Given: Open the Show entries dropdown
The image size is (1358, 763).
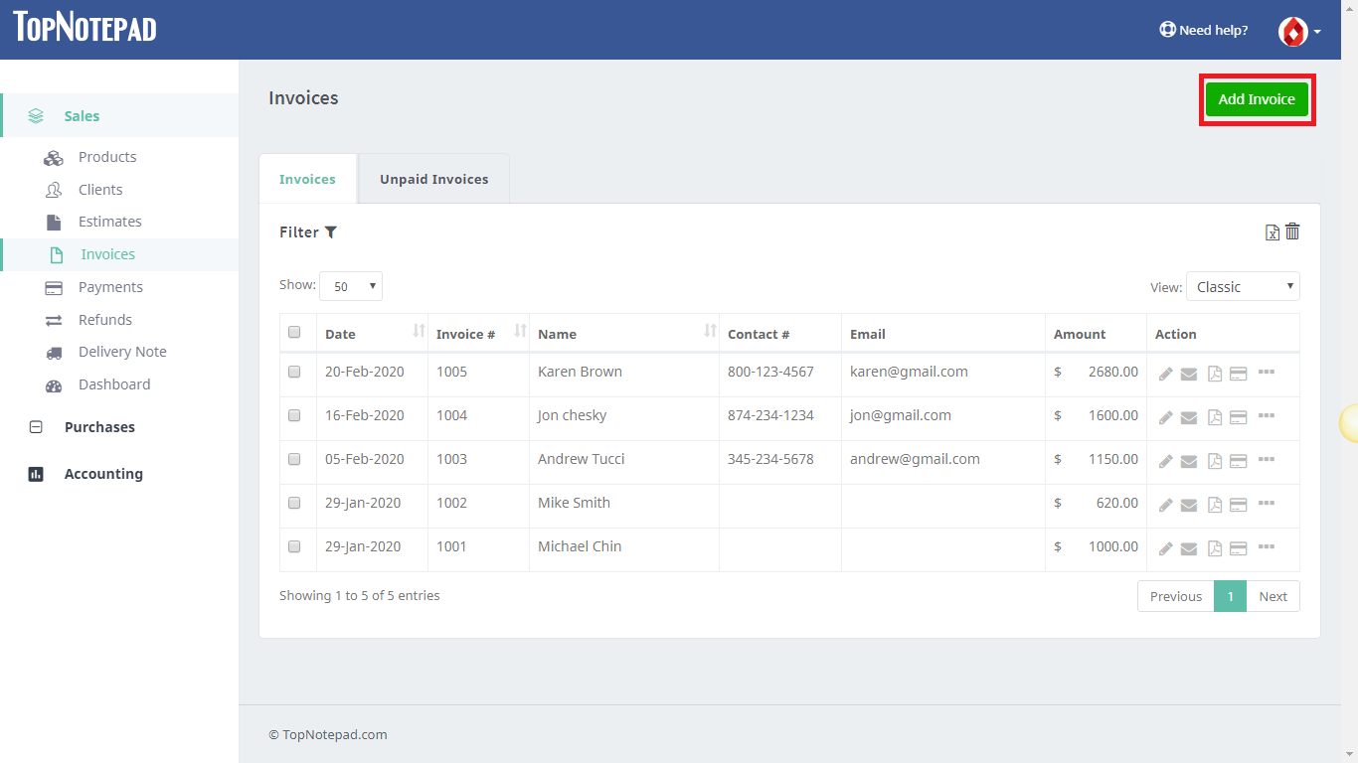Looking at the screenshot, I should (x=351, y=286).
